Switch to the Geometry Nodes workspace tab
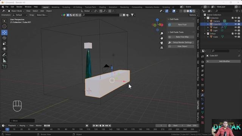242x136 pixels. pos(152,7)
